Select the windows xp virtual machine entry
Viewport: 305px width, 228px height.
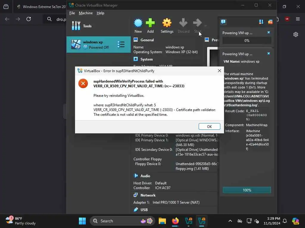point(98,45)
